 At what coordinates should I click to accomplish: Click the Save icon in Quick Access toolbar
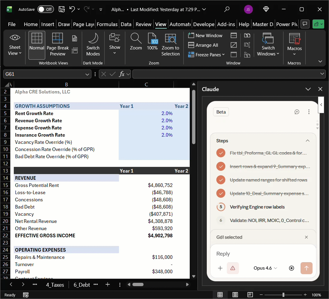pos(62,9)
